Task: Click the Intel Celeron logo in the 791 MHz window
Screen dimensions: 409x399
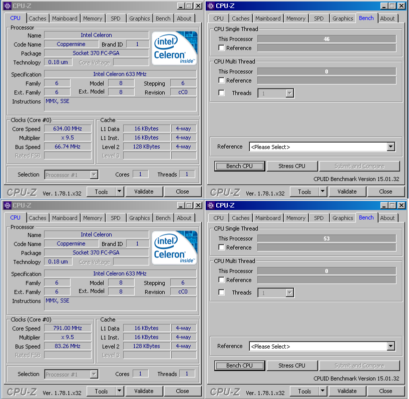Action: click(174, 247)
